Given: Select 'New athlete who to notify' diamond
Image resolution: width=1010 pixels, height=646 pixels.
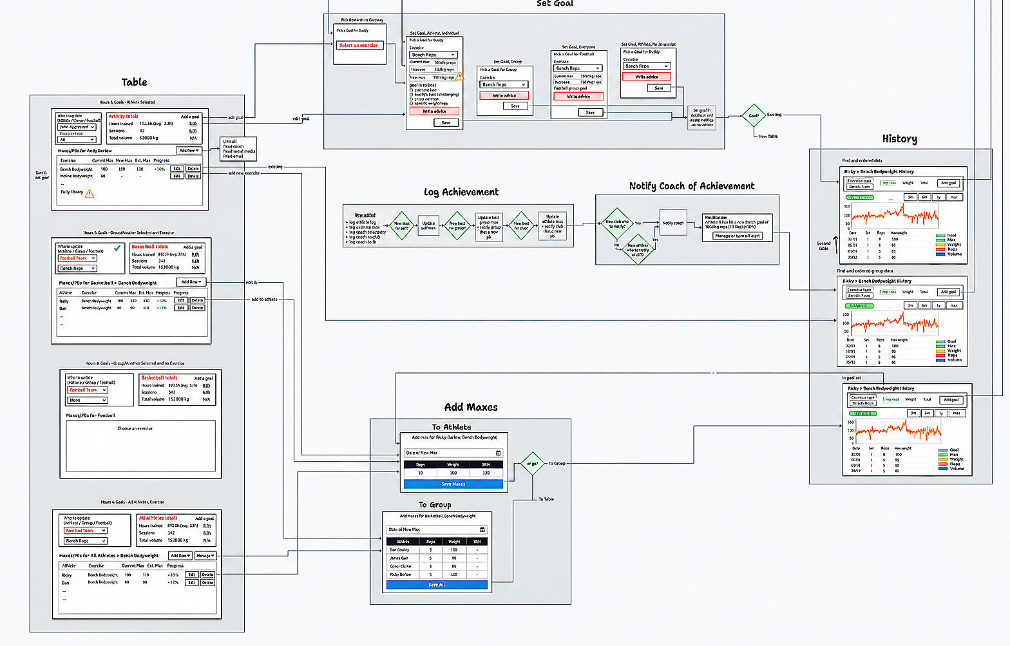Looking at the screenshot, I should point(638,249).
